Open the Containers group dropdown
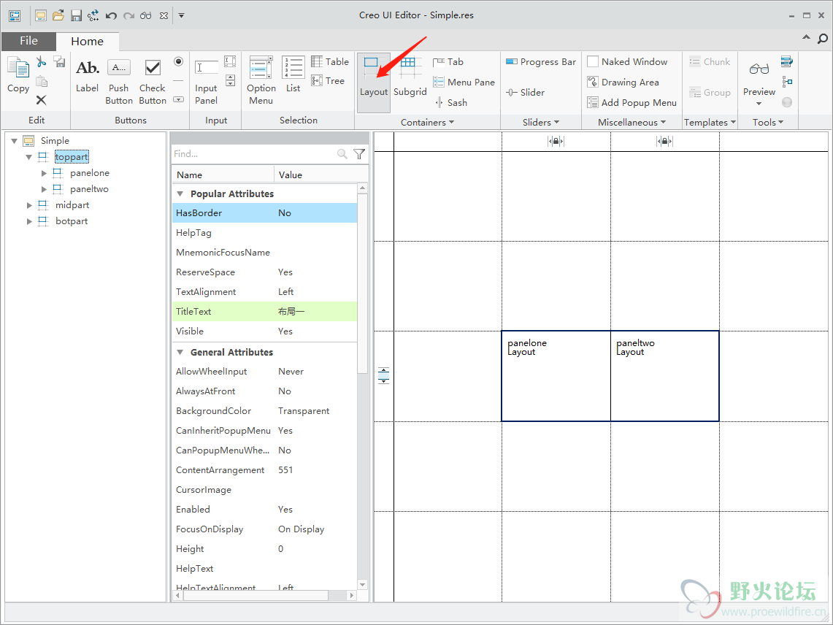 tap(428, 122)
